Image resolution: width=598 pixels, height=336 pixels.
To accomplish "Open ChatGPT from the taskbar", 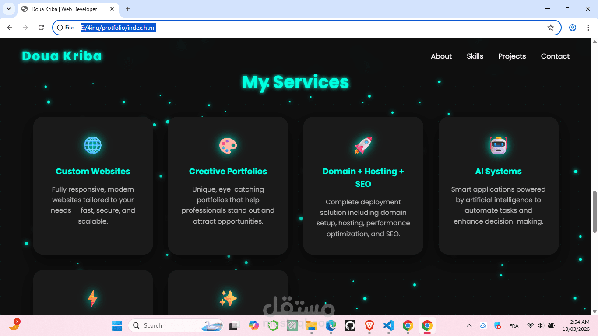I will pos(292,325).
